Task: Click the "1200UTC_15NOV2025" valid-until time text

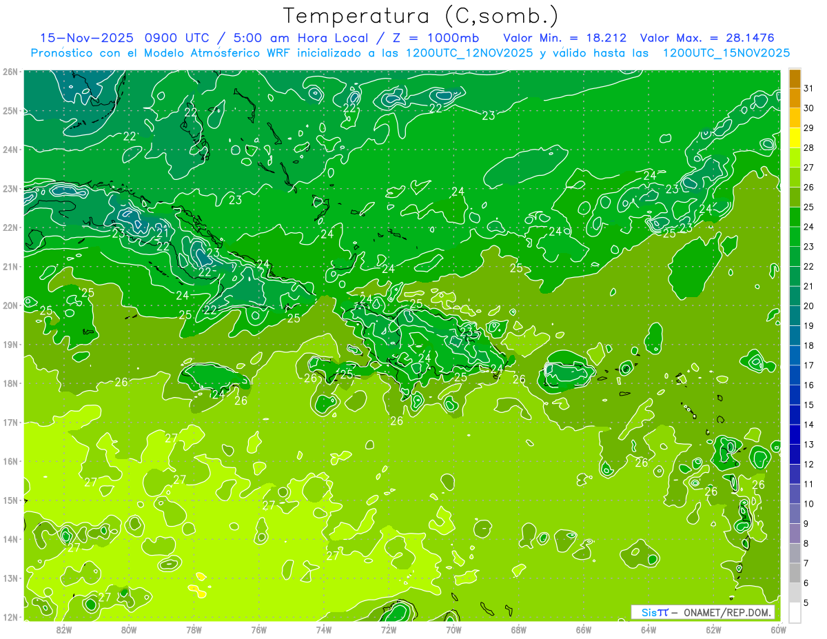Action: 726,53
